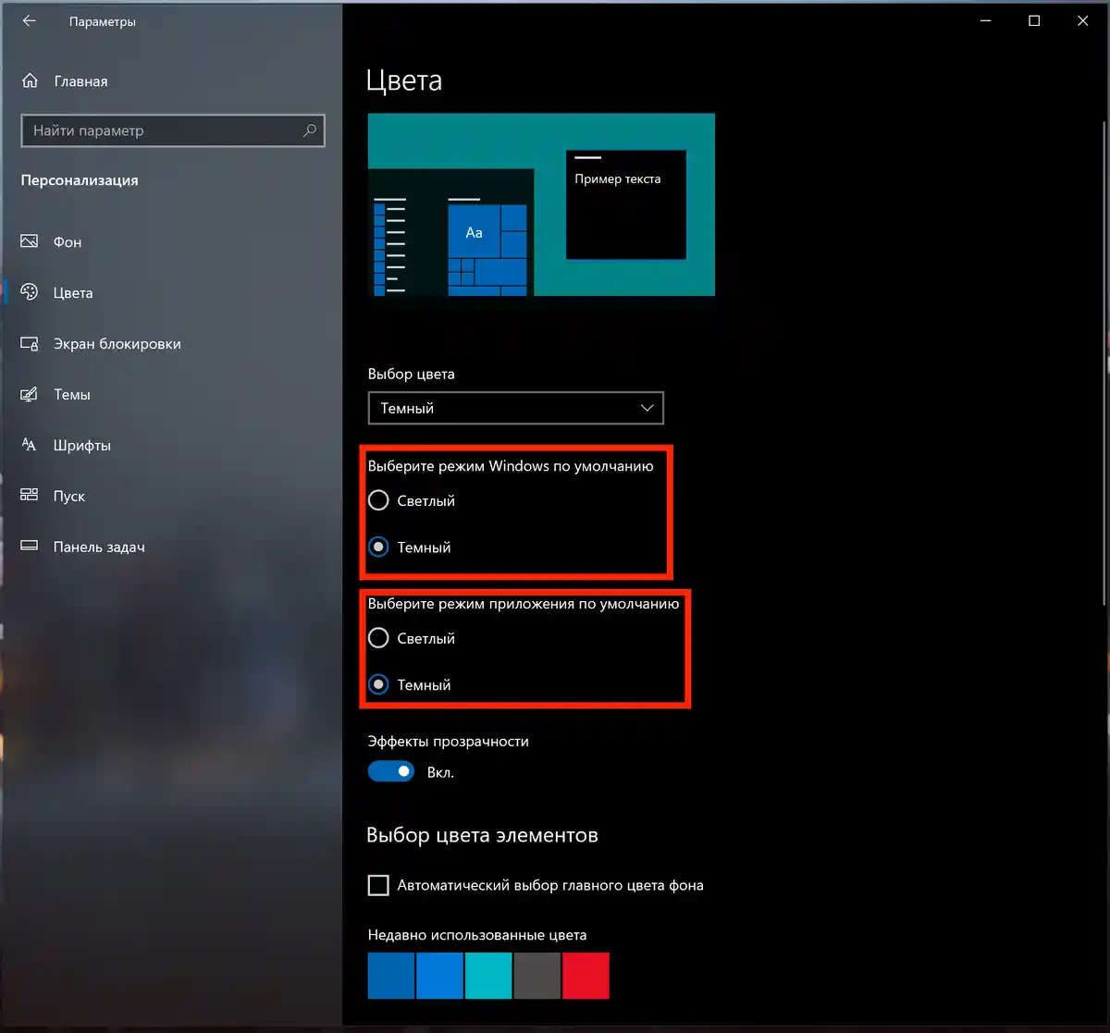Click the Недавно использованные цвета label
This screenshot has width=1110, height=1033.
(x=477, y=935)
